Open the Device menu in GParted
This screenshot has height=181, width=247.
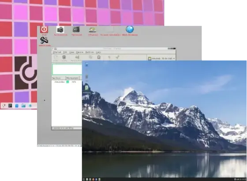tap(79, 52)
